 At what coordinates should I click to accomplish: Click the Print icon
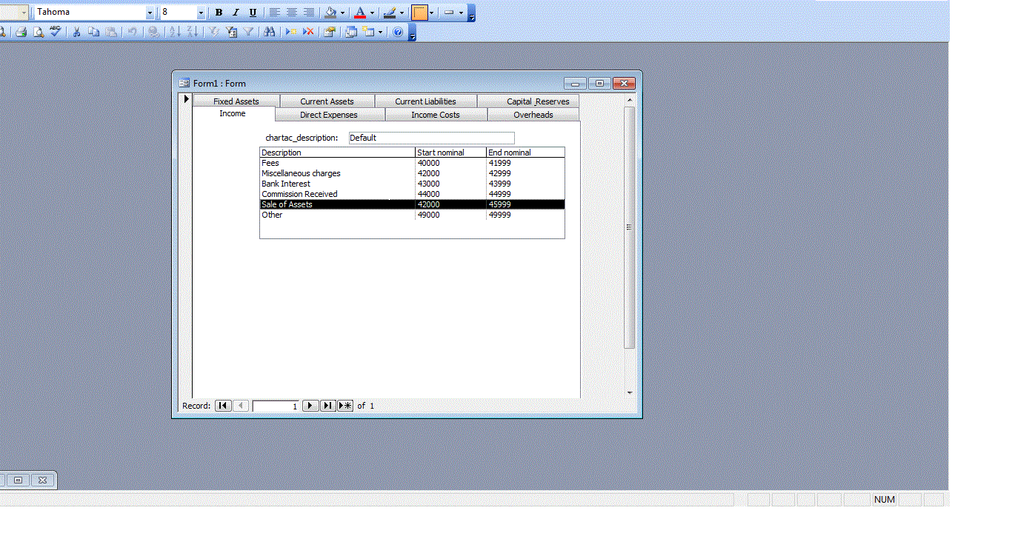pos(21,32)
